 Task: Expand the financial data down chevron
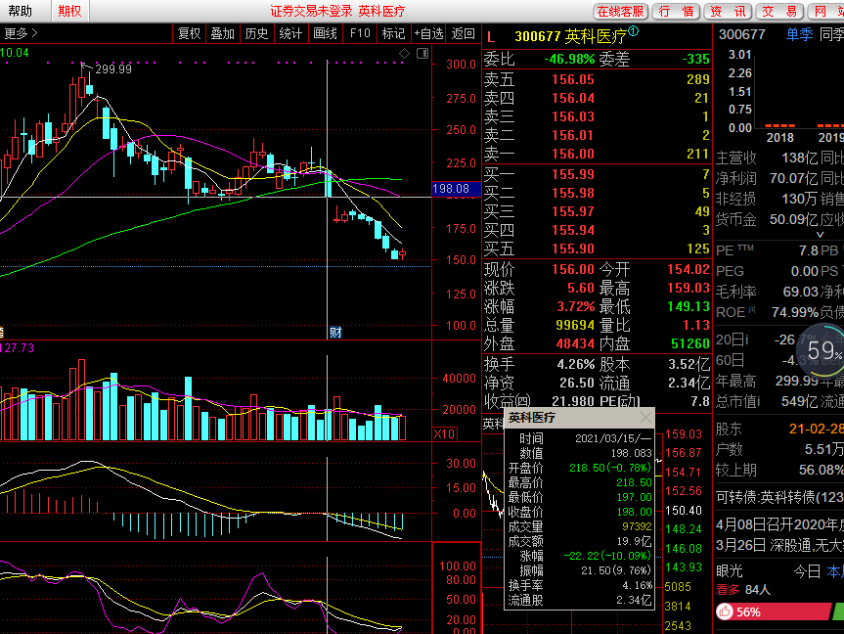(x=820, y=235)
